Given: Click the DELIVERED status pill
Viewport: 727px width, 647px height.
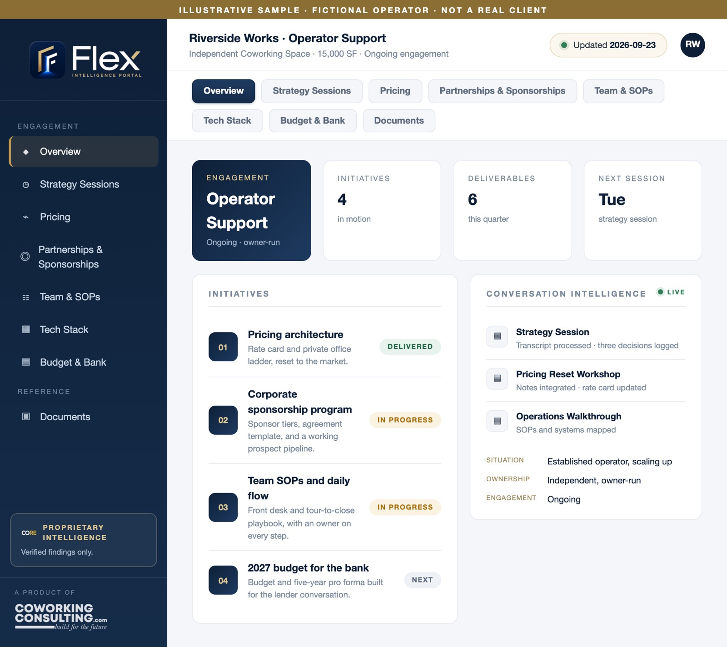Looking at the screenshot, I should click(410, 347).
